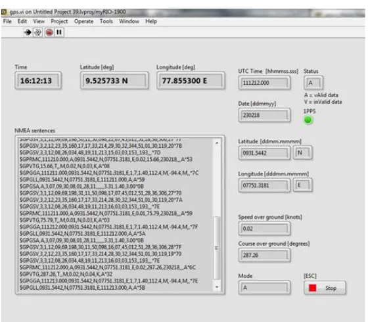Click the $GPGGA,111212.000 sentence line

[x=108, y=227]
